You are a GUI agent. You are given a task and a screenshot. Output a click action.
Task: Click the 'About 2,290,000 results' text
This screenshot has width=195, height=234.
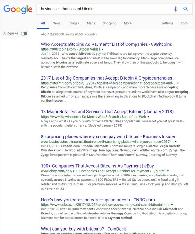point(69,34)
